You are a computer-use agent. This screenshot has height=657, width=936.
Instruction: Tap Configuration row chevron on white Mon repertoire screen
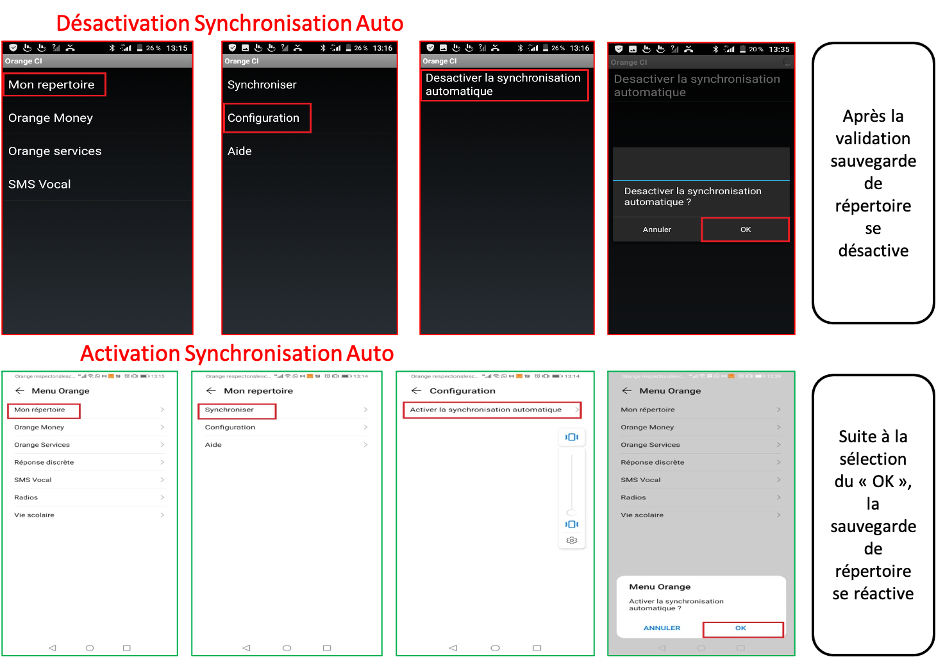point(365,427)
